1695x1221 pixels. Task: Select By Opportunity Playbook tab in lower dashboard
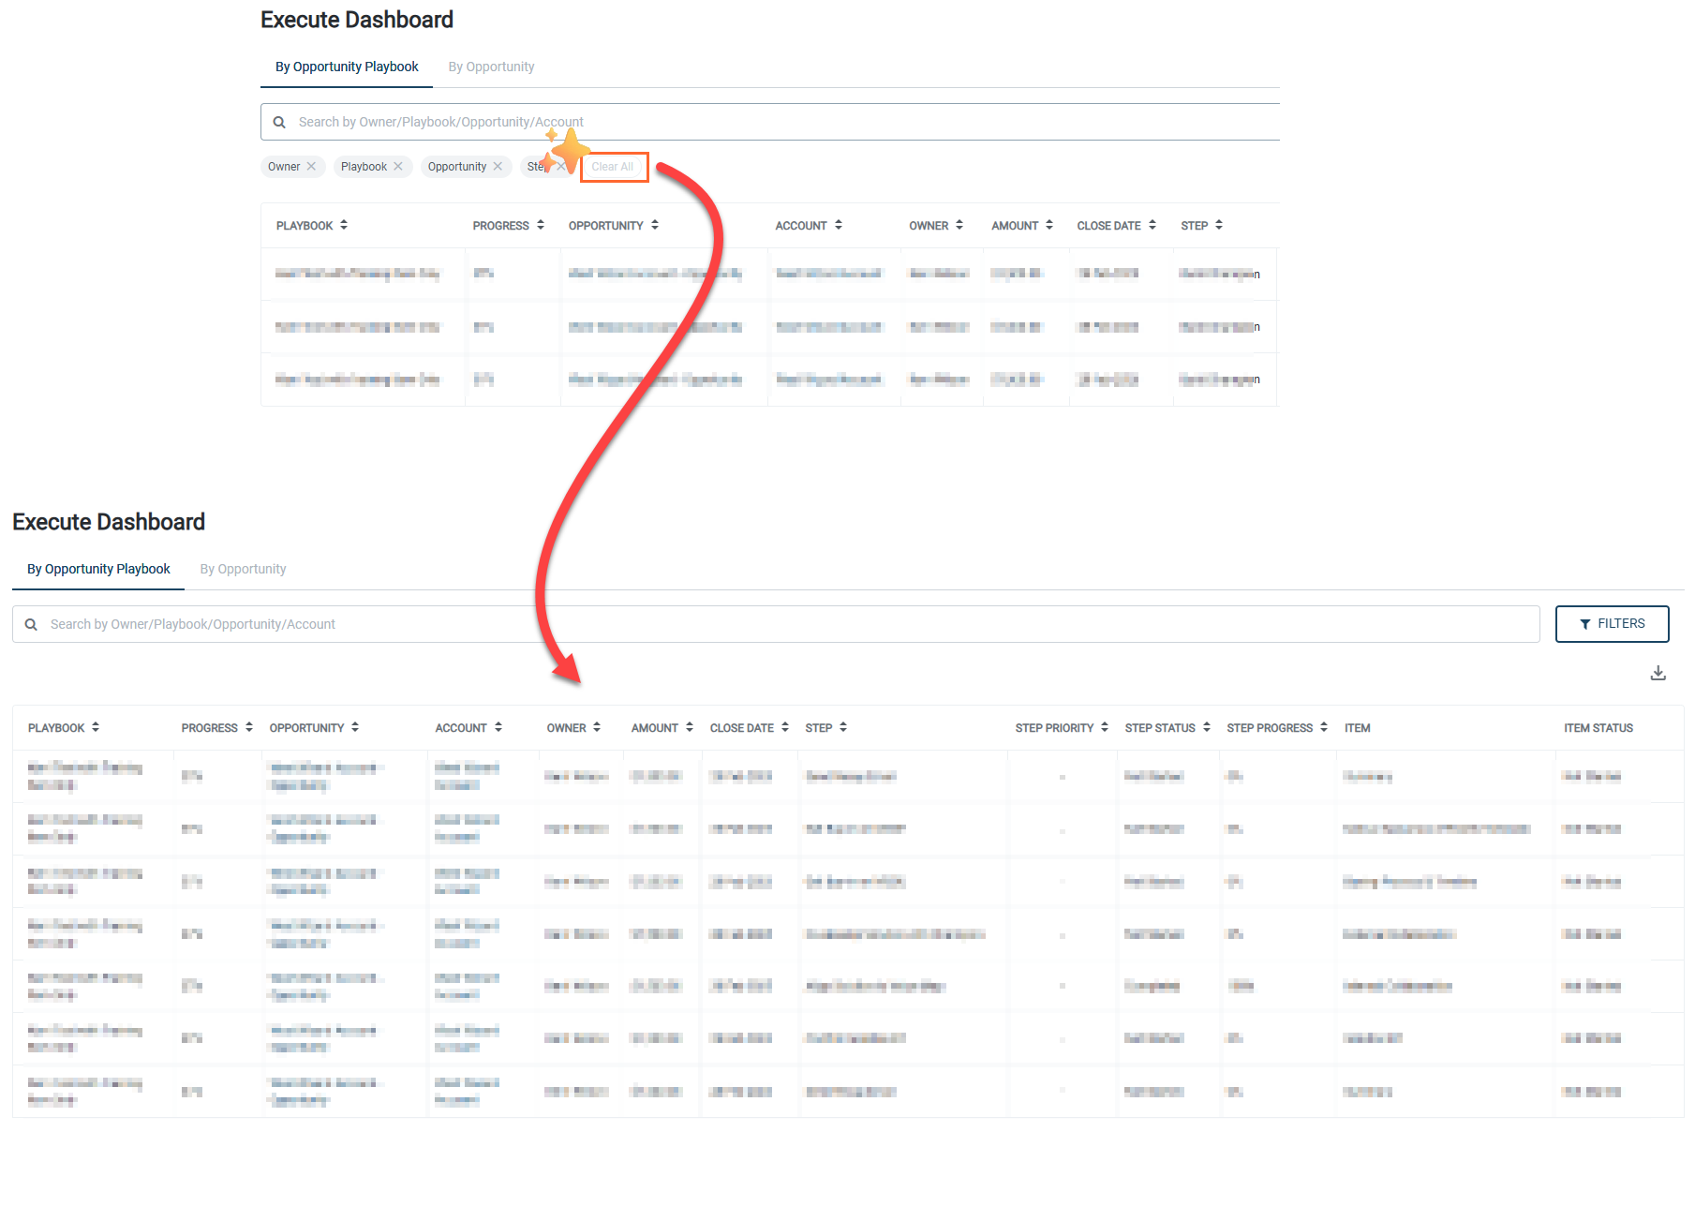[98, 569]
